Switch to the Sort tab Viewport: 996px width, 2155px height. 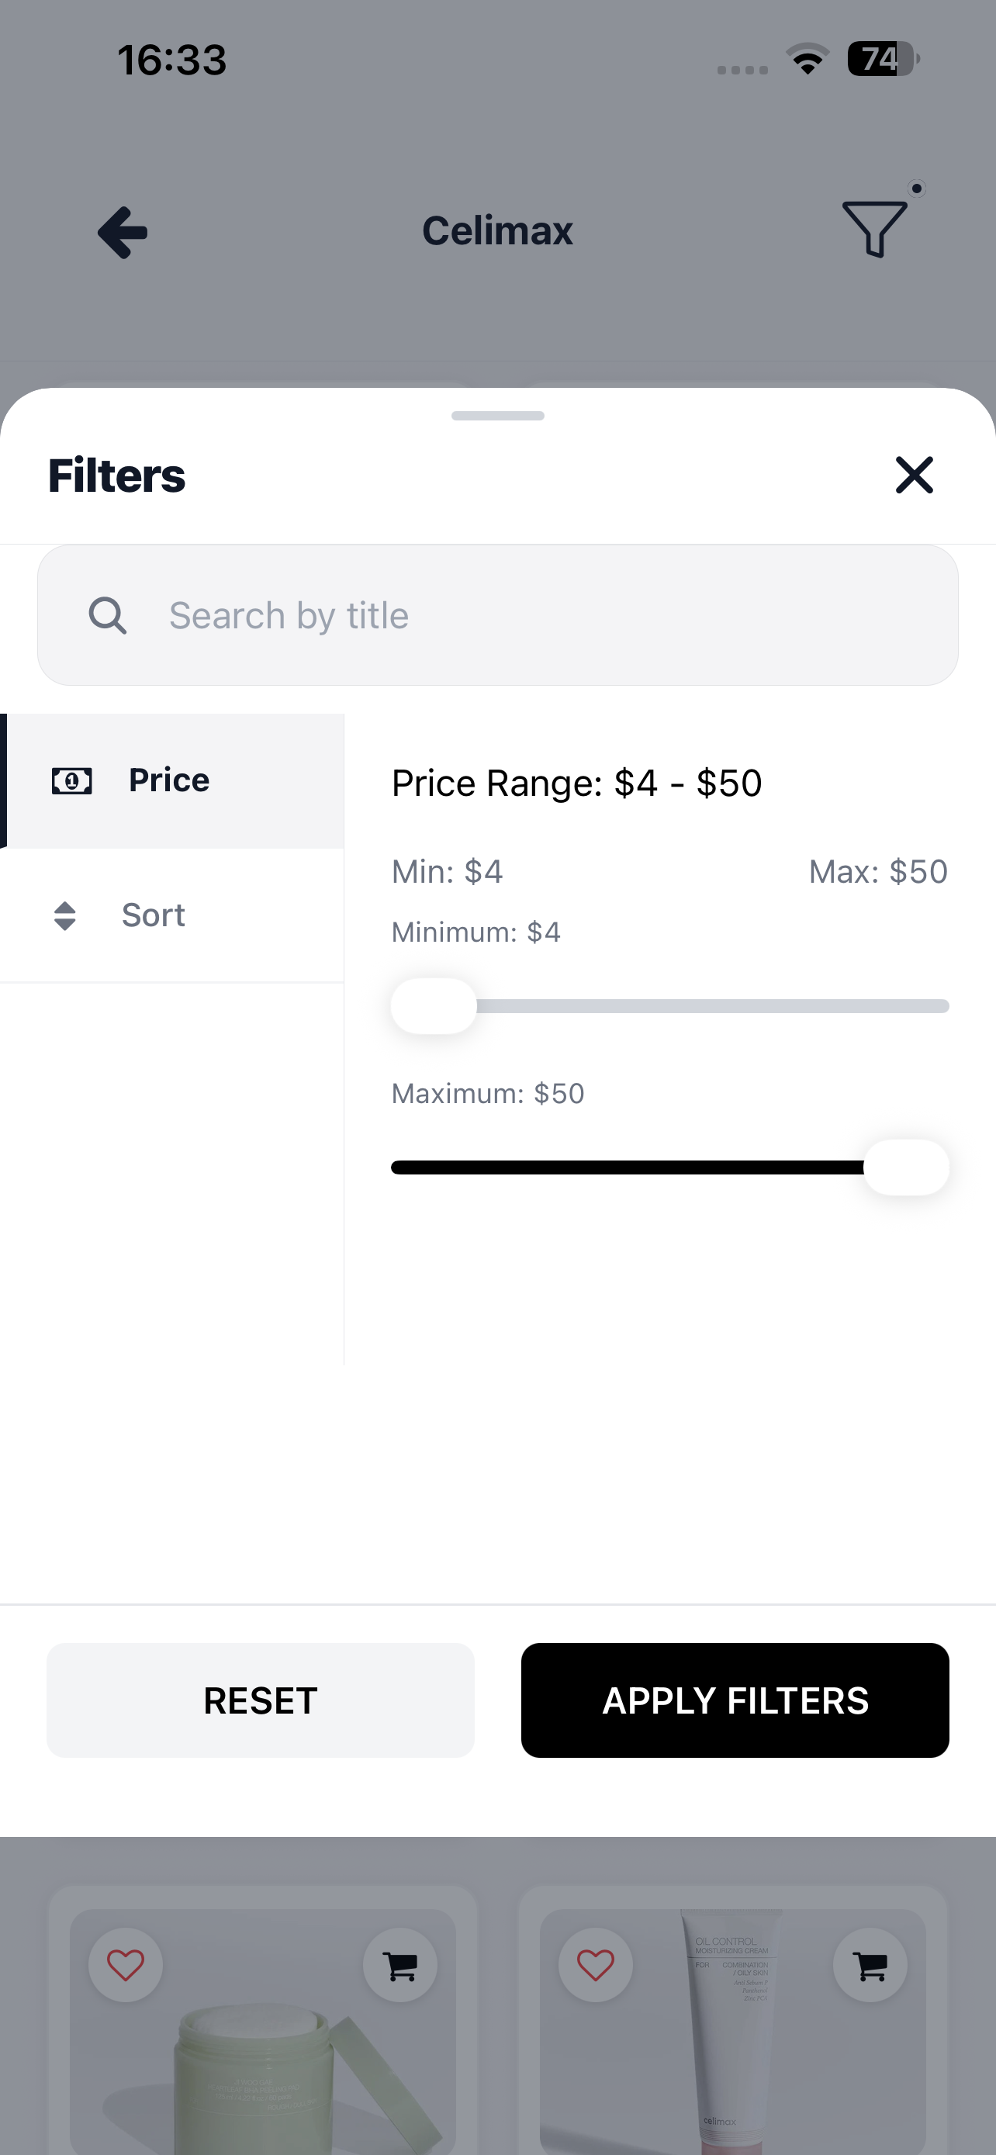click(x=171, y=915)
